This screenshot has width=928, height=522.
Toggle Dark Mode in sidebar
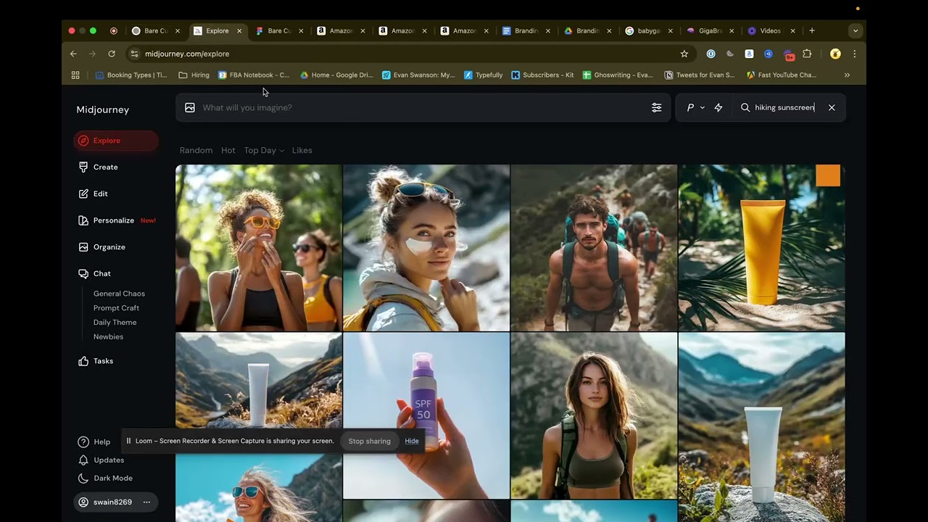click(x=106, y=478)
